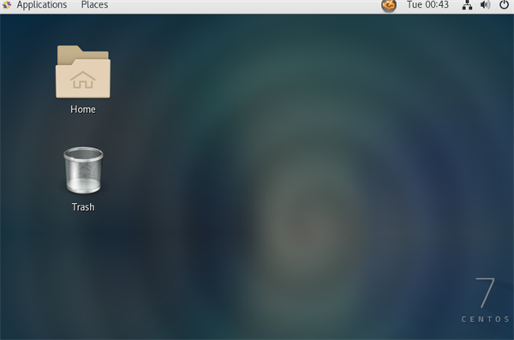
Task: Open the power menu icon
Action: (x=504, y=5)
